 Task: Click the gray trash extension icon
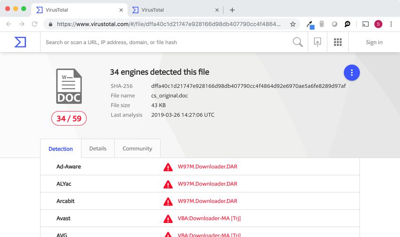322,24
